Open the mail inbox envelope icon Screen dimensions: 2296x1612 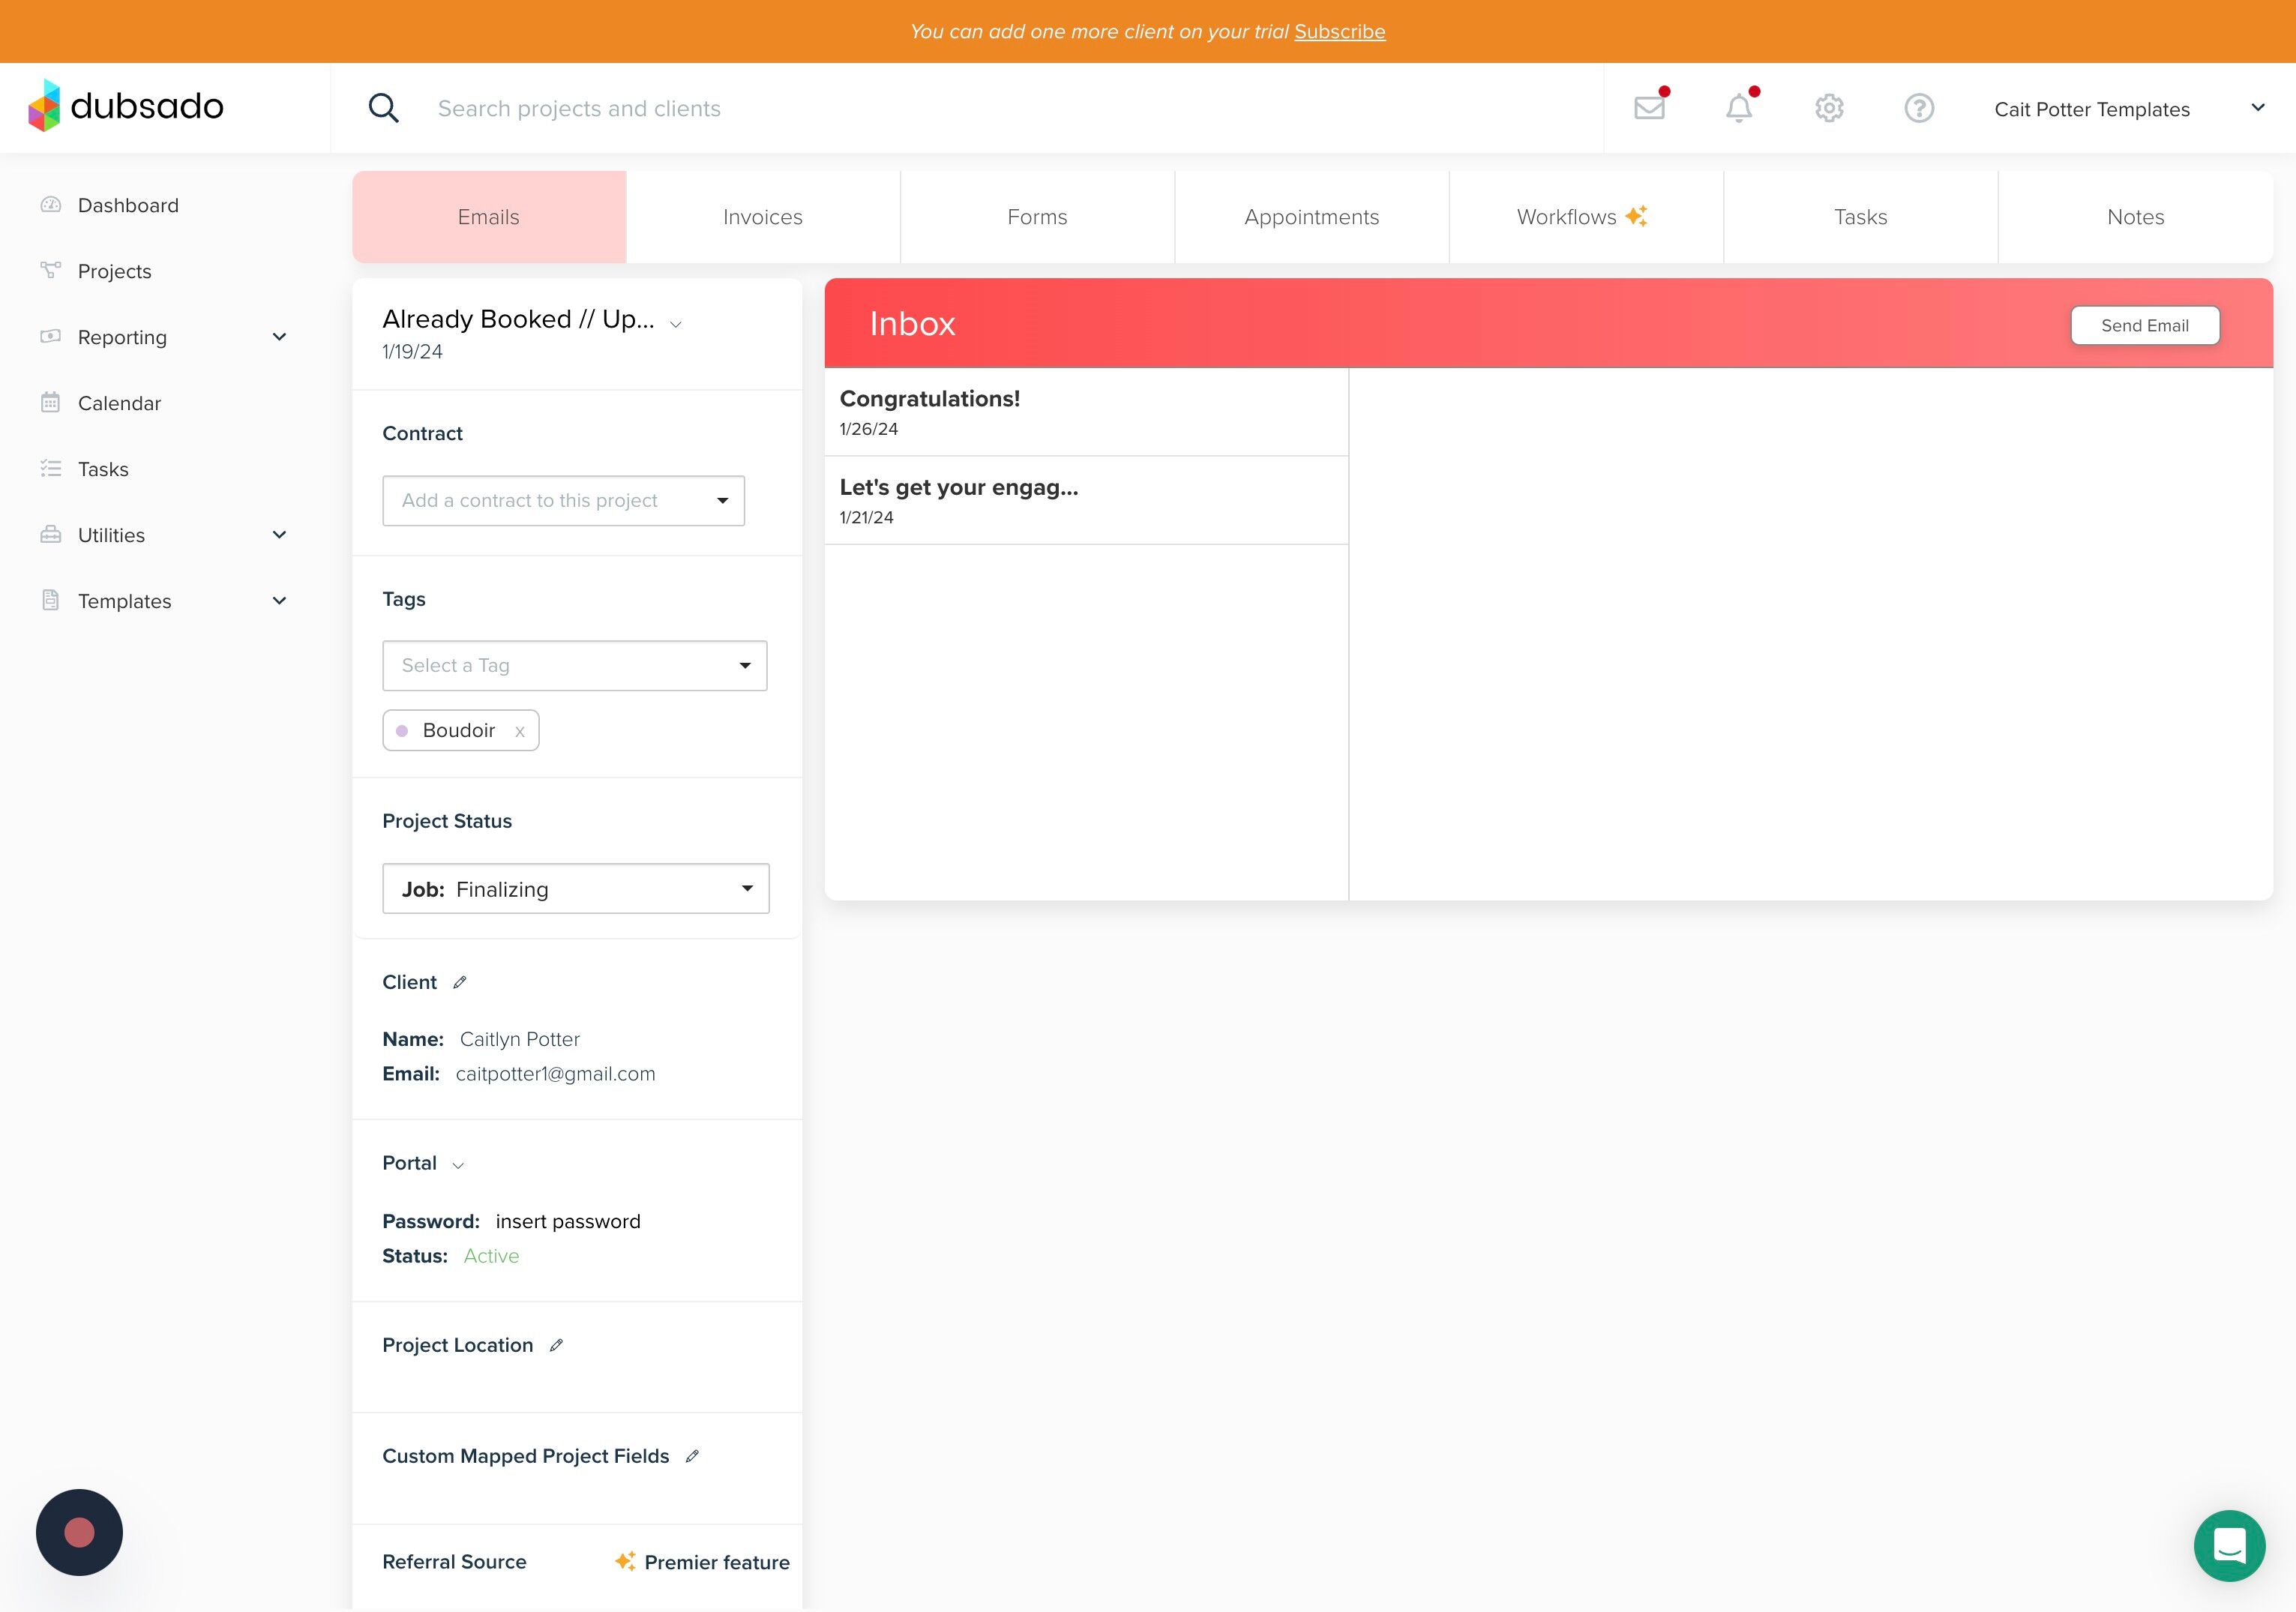(x=1649, y=108)
